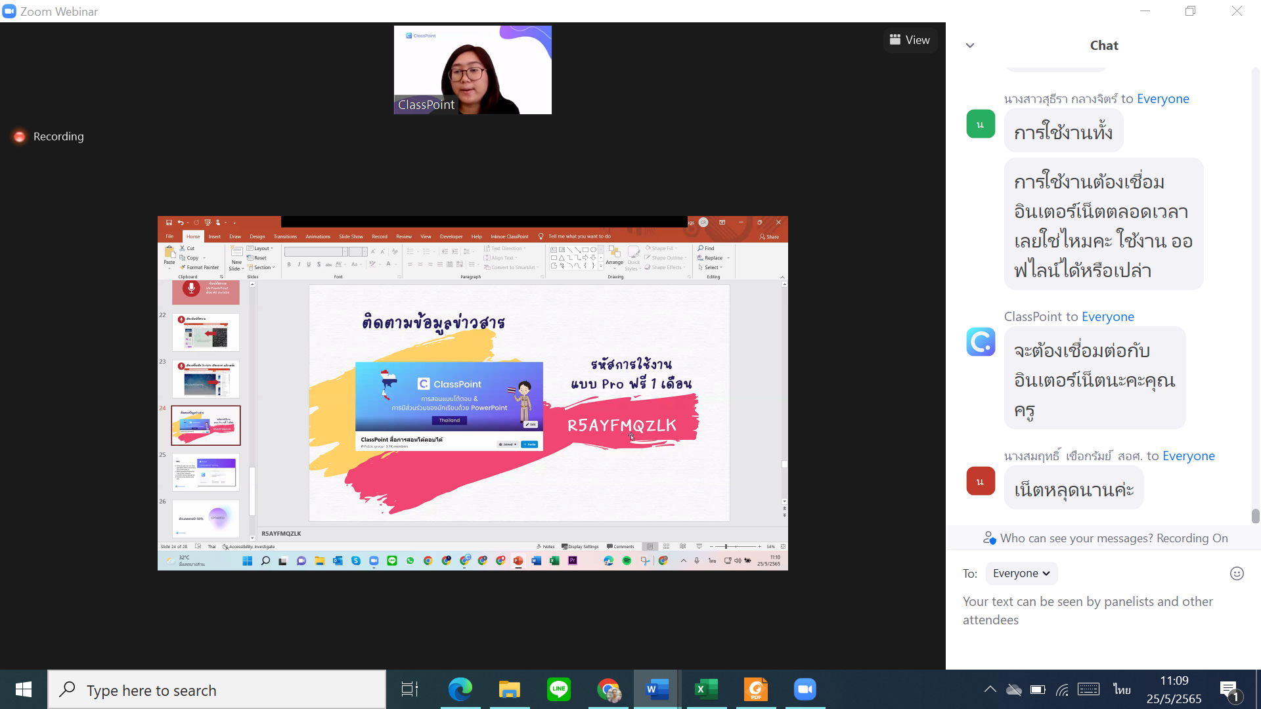
Task: Click the PowerPoint zoom slider in status bar
Action: coord(736,546)
